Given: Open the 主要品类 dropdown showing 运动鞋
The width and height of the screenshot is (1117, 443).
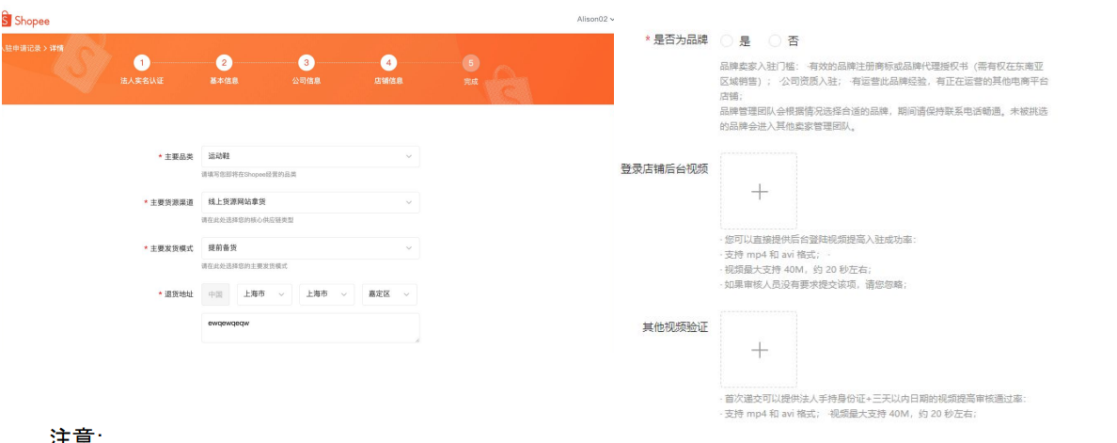Looking at the screenshot, I should (x=310, y=157).
